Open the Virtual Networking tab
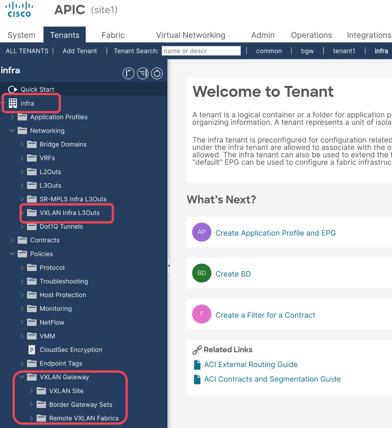The width and height of the screenshot is (392, 428). 191,35
